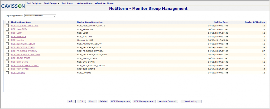
Task: Check the NDE_LSOF row checkbox
Action: tap(7, 33)
